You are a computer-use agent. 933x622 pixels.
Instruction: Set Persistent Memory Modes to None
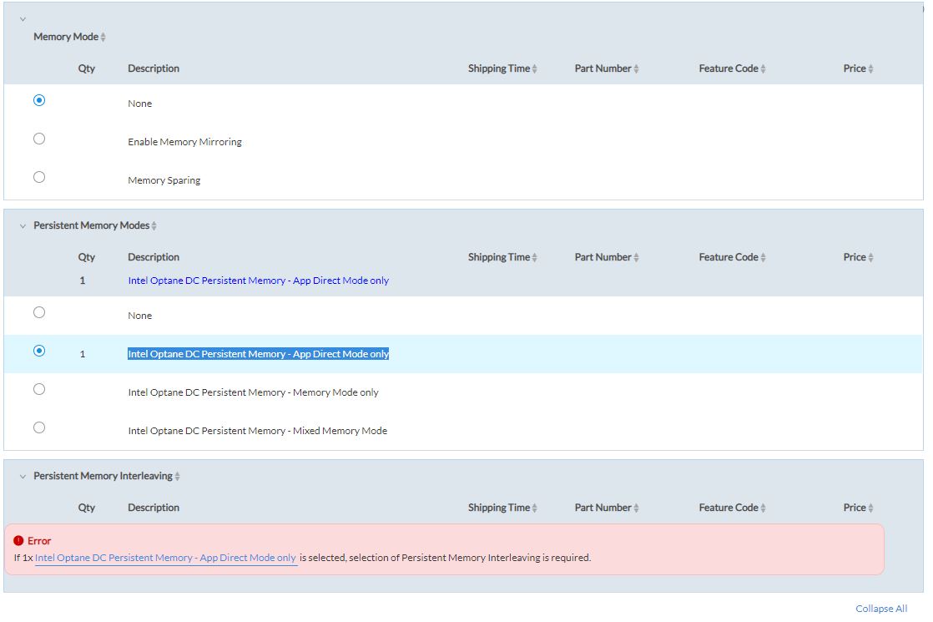[x=39, y=312]
